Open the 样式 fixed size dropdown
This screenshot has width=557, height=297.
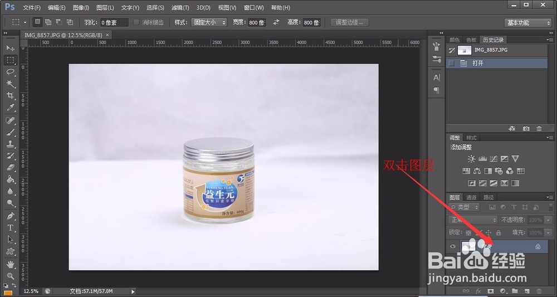click(x=209, y=22)
